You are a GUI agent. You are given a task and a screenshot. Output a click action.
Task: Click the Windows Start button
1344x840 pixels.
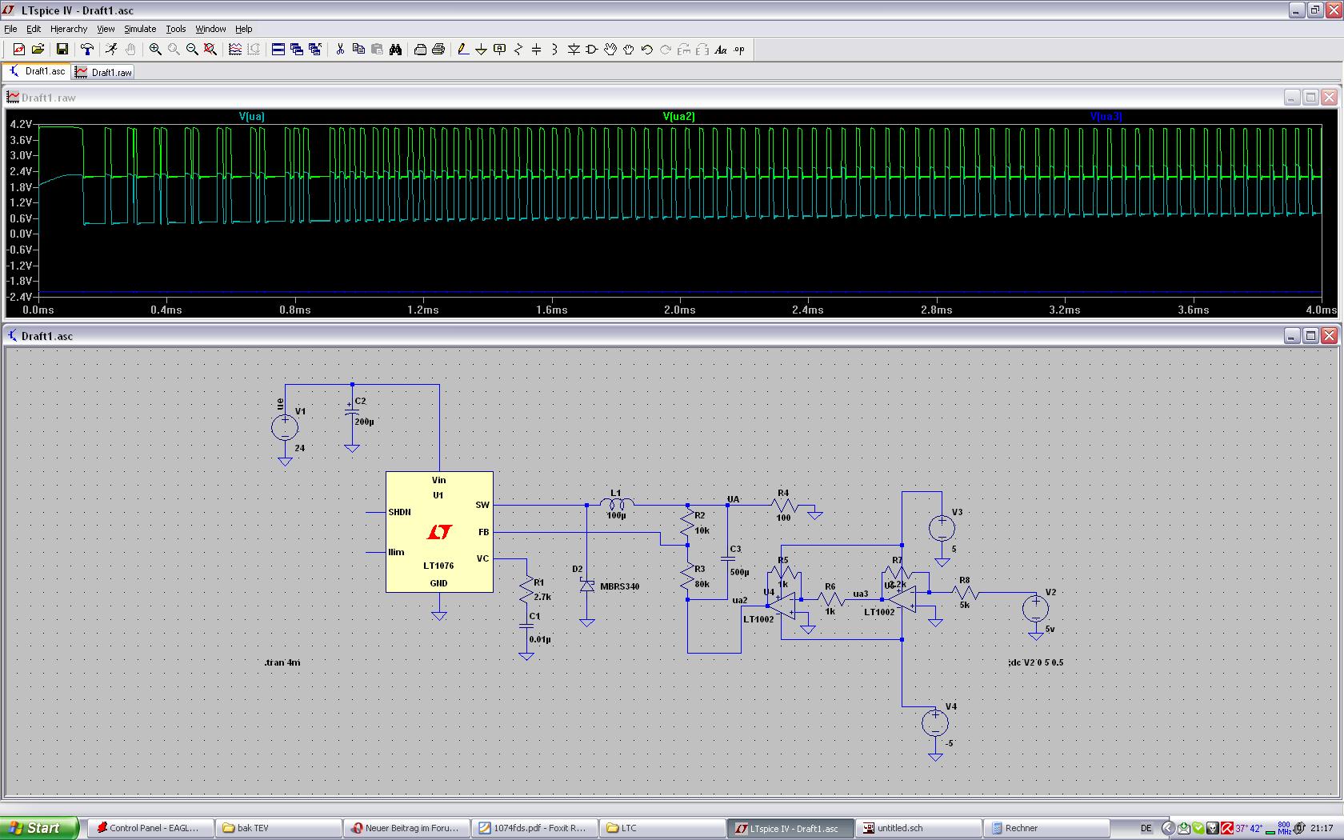click(x=39, y=828)
